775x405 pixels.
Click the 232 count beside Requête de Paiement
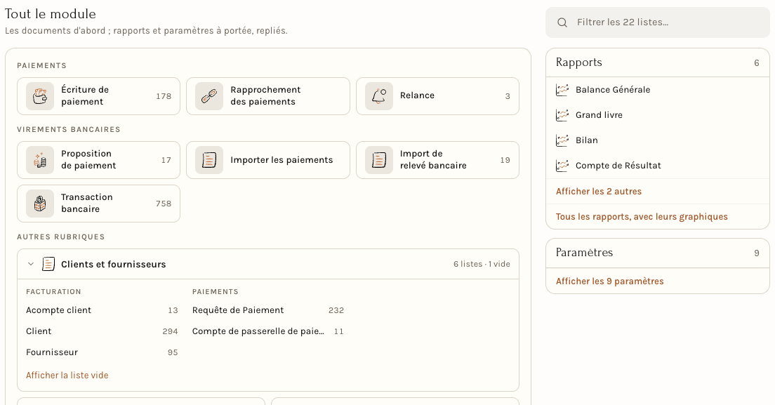[x=336, y=310]
